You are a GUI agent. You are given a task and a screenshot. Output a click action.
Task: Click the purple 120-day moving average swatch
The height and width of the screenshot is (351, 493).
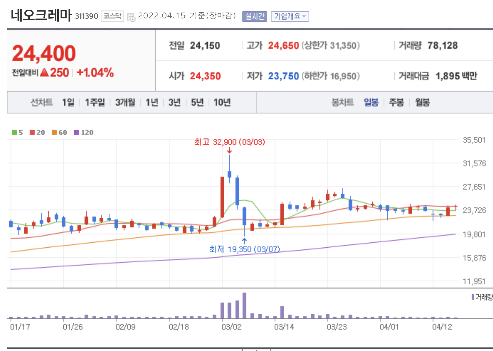(77, 133)
